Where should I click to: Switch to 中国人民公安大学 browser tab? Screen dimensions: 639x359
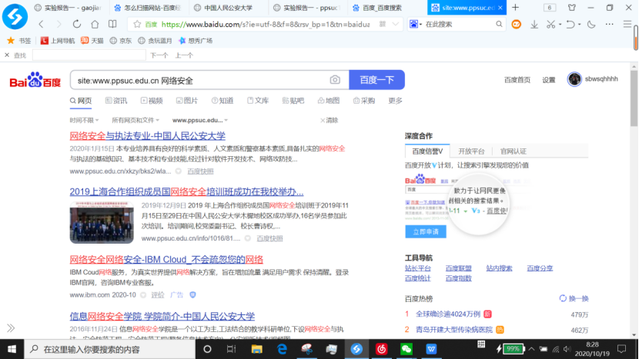point(228,8)
